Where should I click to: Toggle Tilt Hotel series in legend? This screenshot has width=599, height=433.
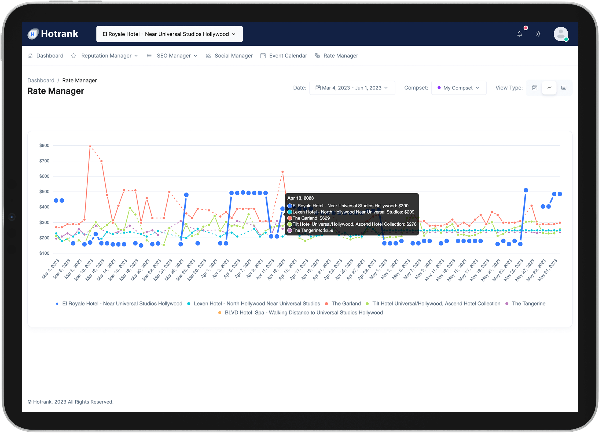tap(433, 304)
